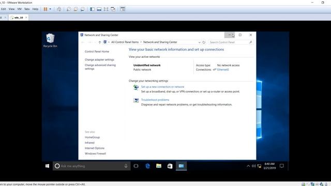Select the 'Public network' text
The height and width of the screenshot is (186, 331).
click(x=142, y=70)
